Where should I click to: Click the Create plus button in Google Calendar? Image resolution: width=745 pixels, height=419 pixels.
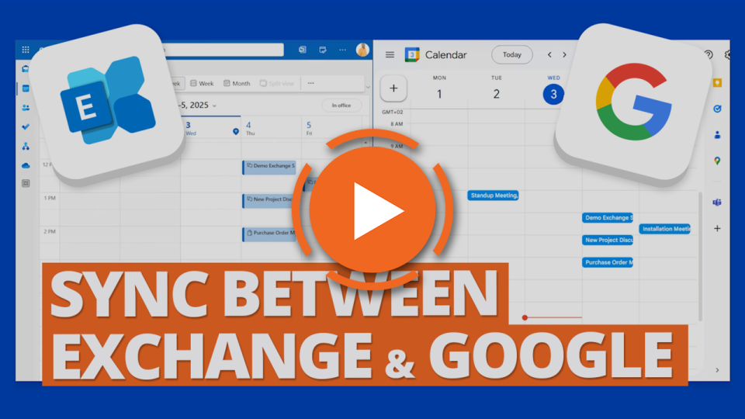393,88
